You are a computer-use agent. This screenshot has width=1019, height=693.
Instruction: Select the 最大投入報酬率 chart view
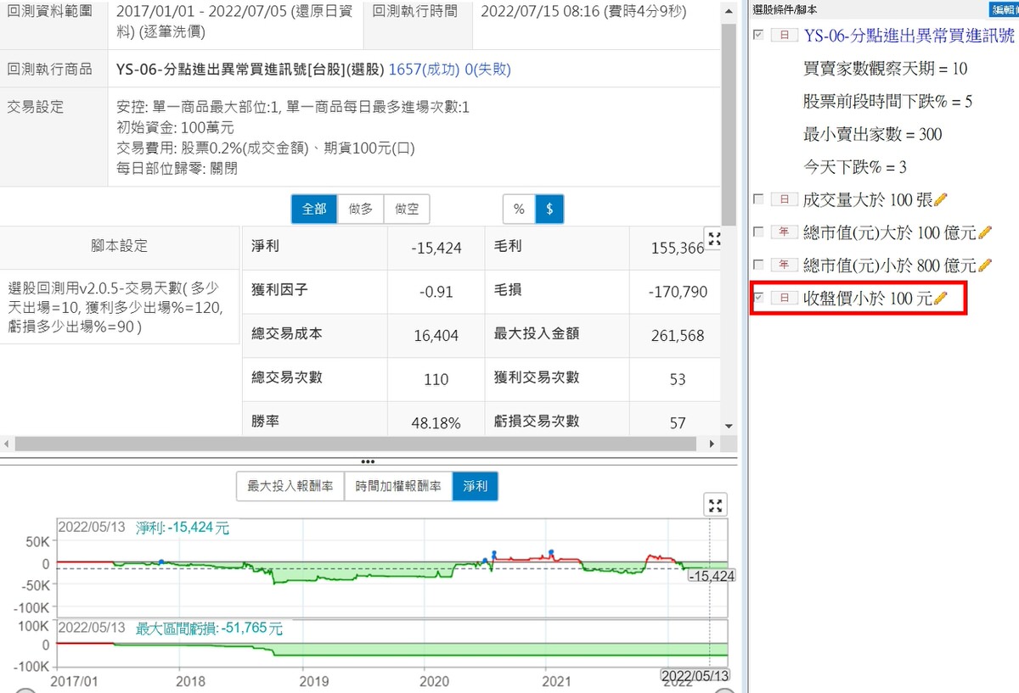pyautogui.click(x=290, y=486)
